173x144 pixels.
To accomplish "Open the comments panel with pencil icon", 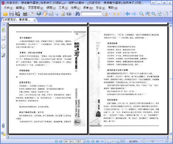I will pyautogui.click(x=3, y=55).
